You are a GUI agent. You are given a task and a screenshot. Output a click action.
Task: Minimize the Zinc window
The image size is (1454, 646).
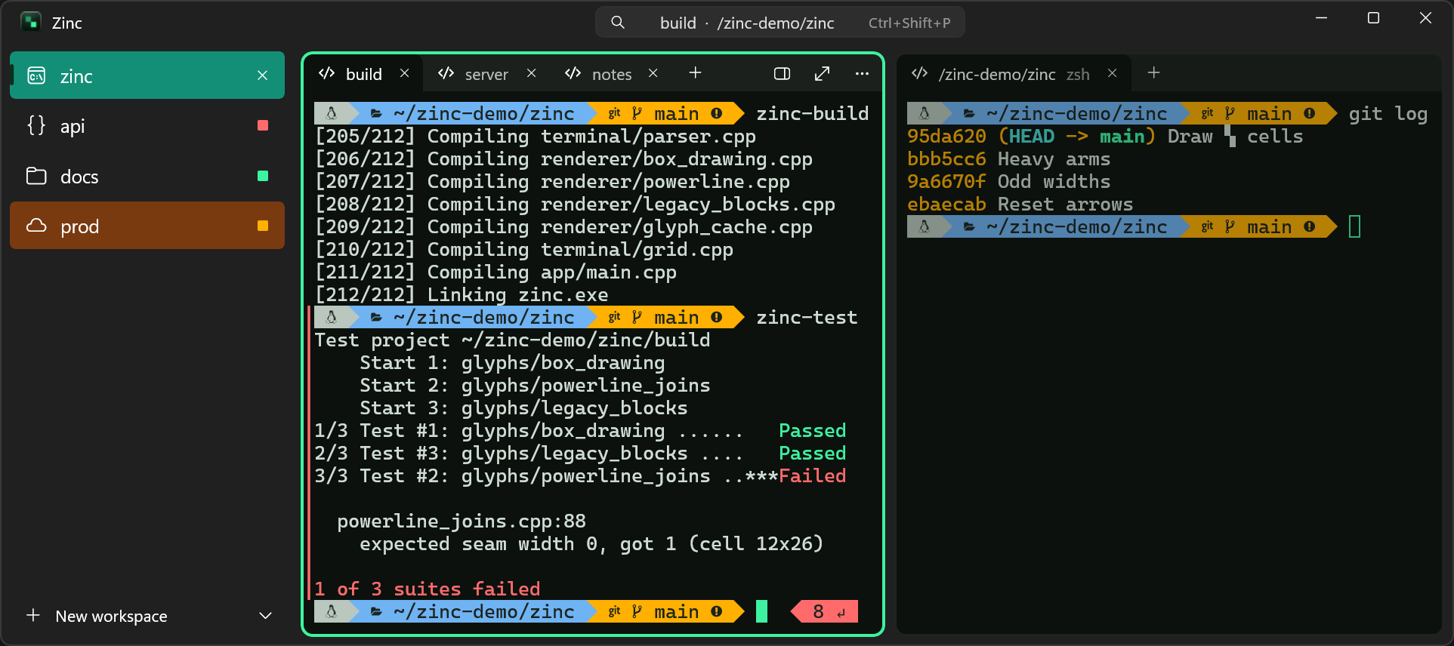(1322, 18)
